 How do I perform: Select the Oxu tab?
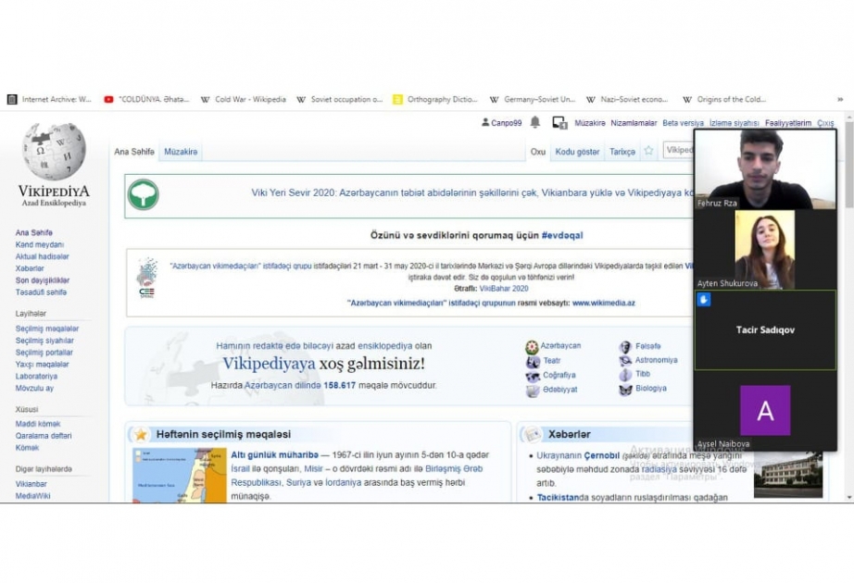[538, 152]
